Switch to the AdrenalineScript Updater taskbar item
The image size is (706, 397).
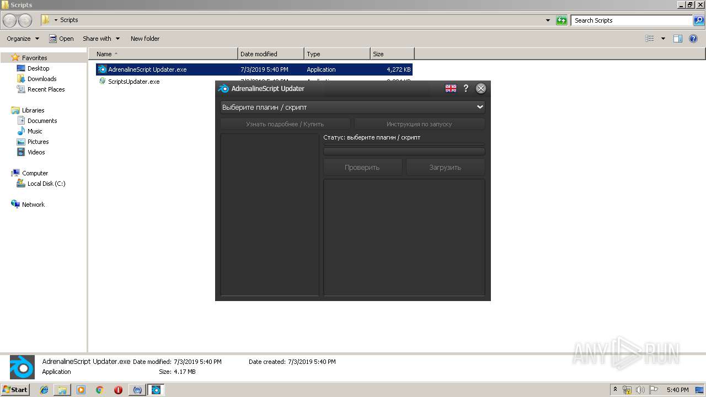point(156,390)
